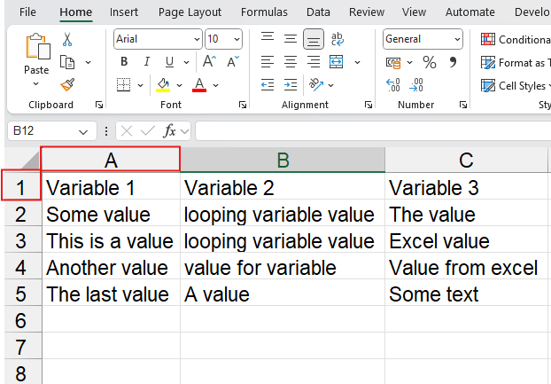Increase Decimal places

click(392, 85)
